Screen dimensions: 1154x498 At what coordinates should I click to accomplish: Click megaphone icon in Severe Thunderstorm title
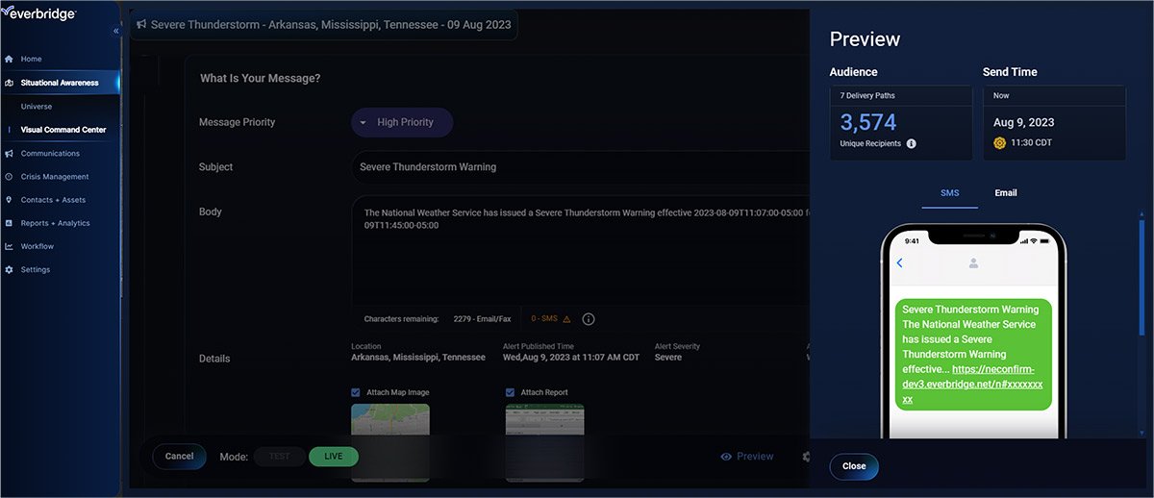pos(141,24)
